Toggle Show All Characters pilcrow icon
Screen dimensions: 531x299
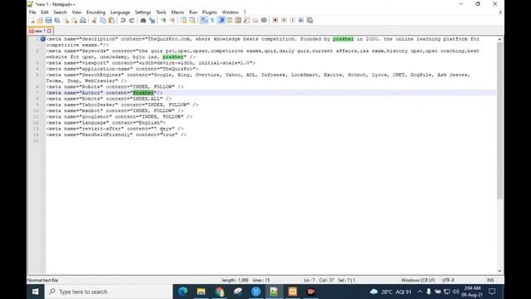pos(212,20)
